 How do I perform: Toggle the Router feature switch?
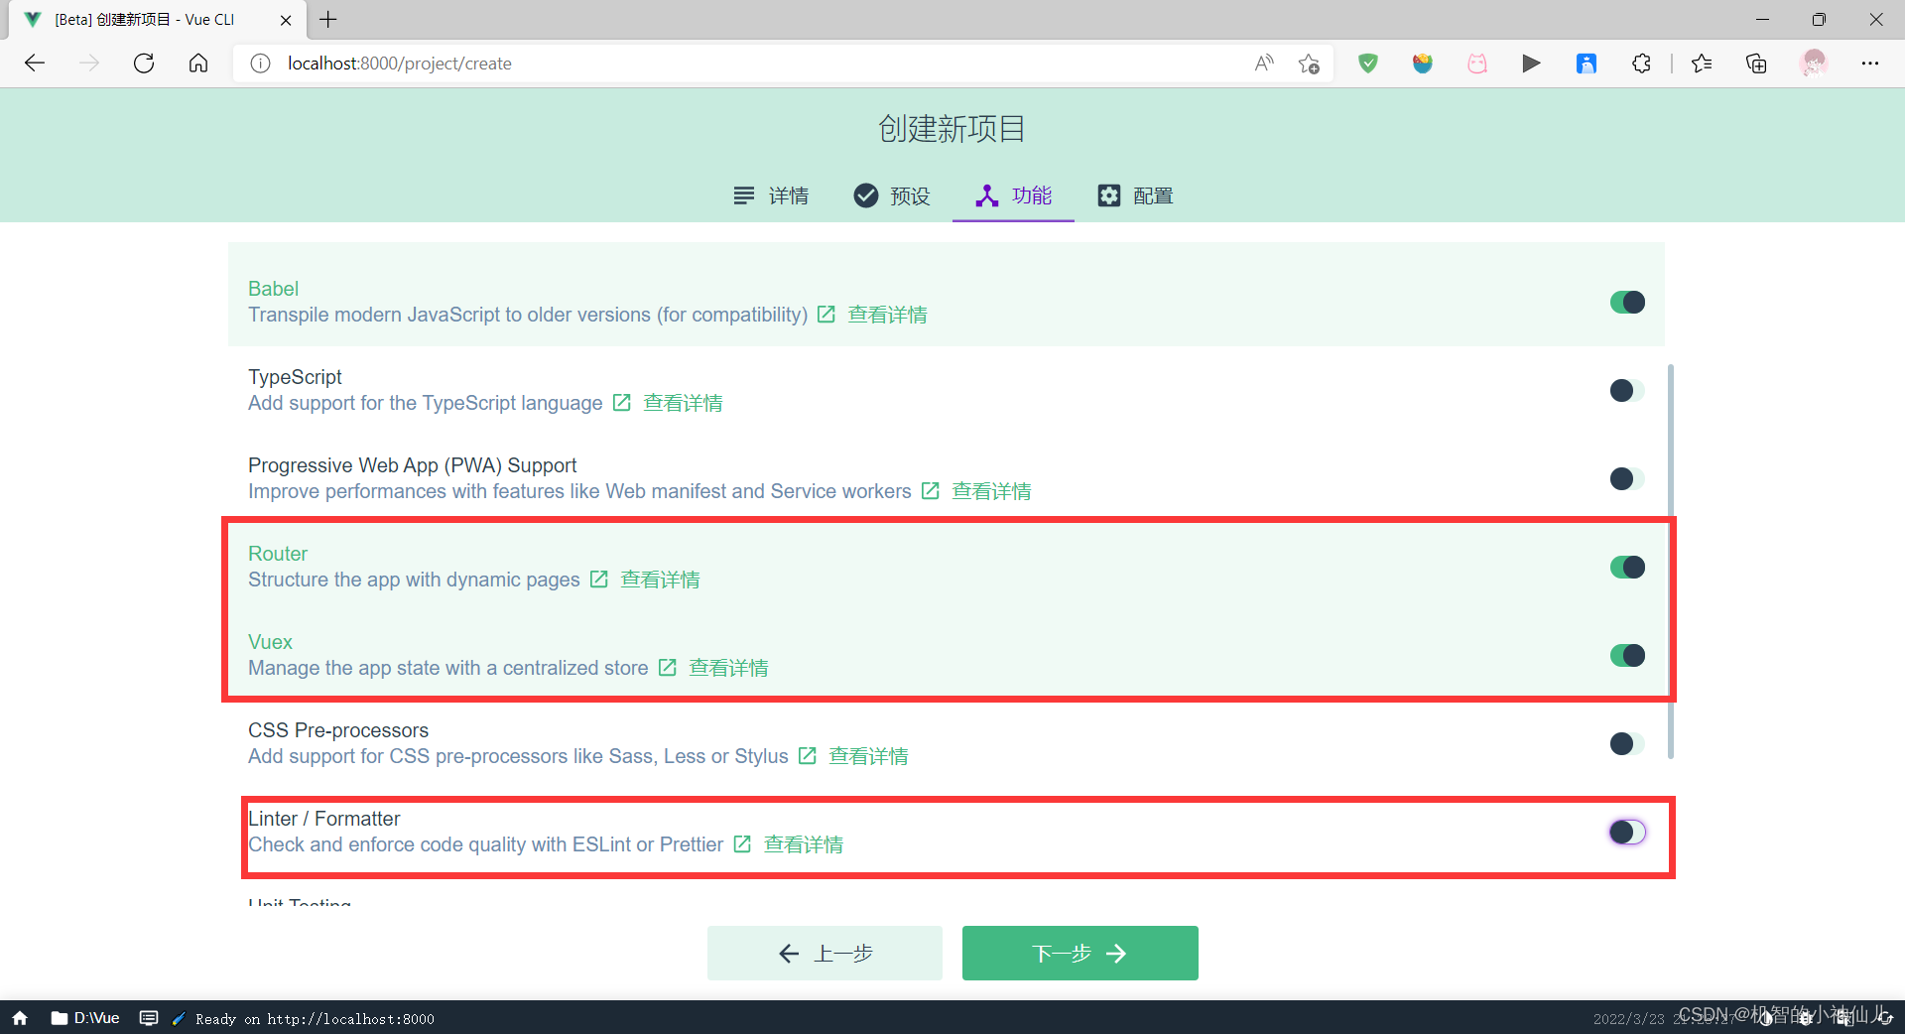[x=1627, y=567]
